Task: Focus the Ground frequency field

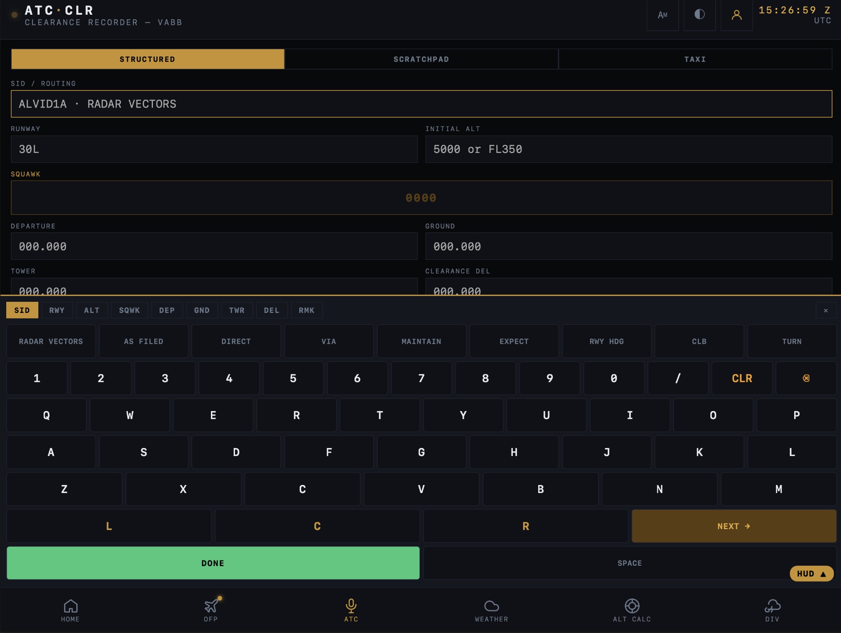Action: click(629, 246)
